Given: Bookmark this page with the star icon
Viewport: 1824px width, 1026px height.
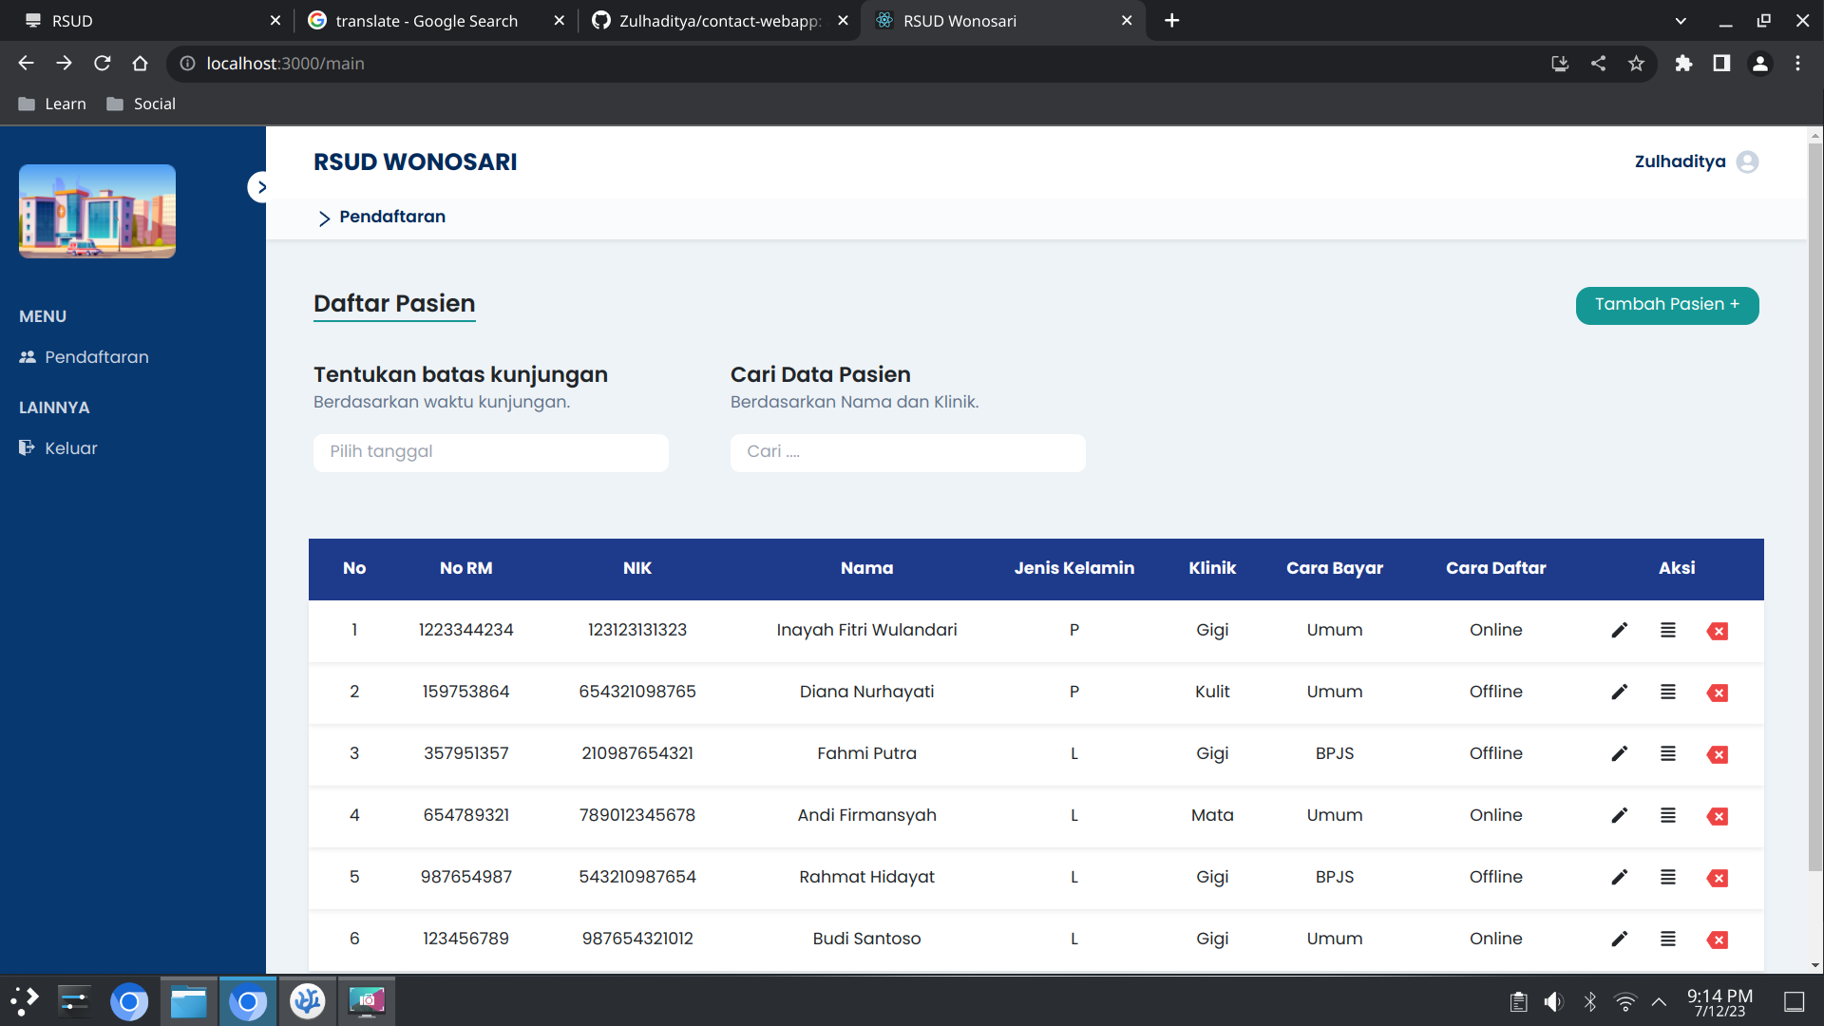Looking at the screenshot, I should coord(1636,64).
